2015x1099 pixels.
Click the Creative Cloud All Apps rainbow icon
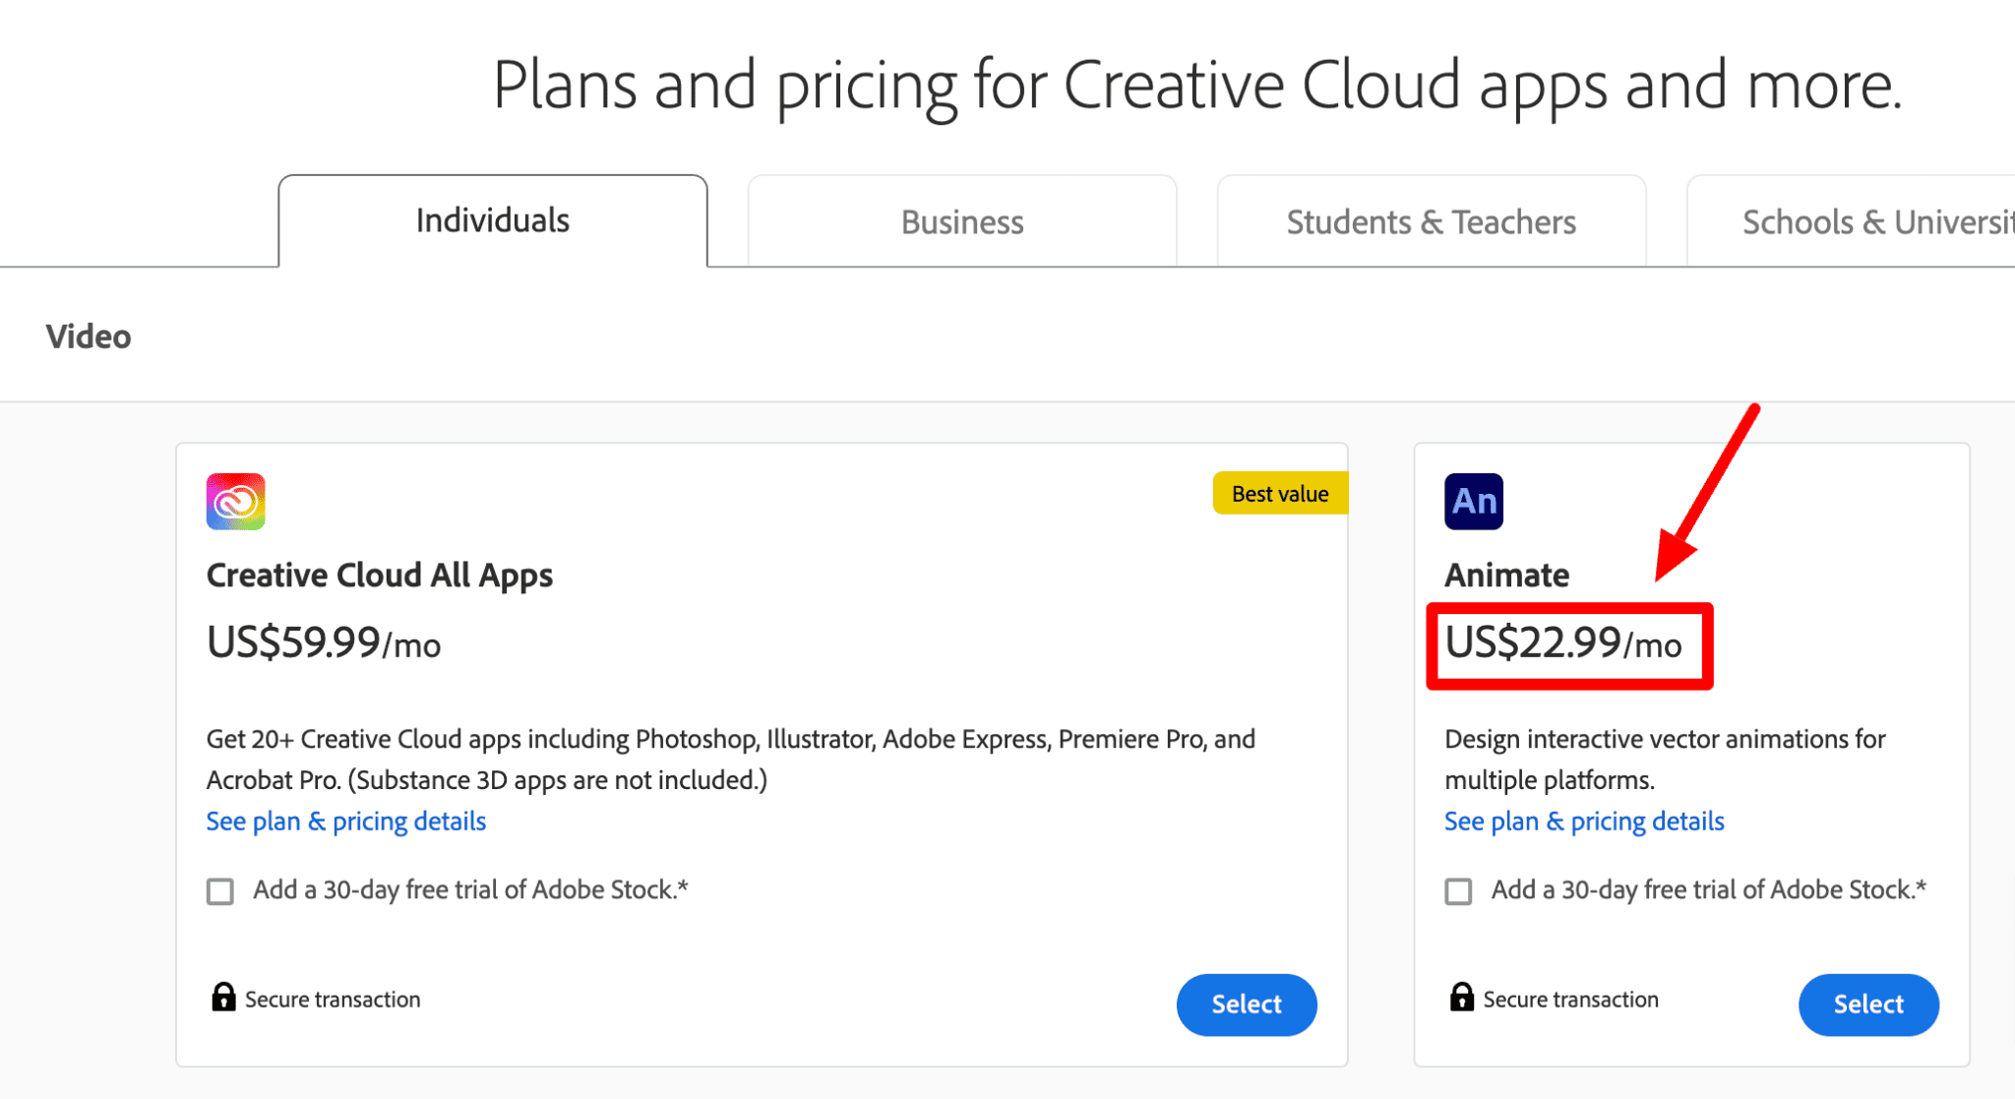pyautogui.click(x=234, y=501)
